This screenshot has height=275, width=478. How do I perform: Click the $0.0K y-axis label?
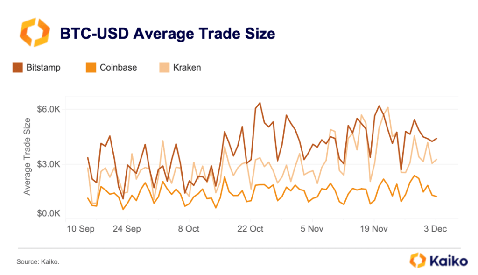click(49, 214)
